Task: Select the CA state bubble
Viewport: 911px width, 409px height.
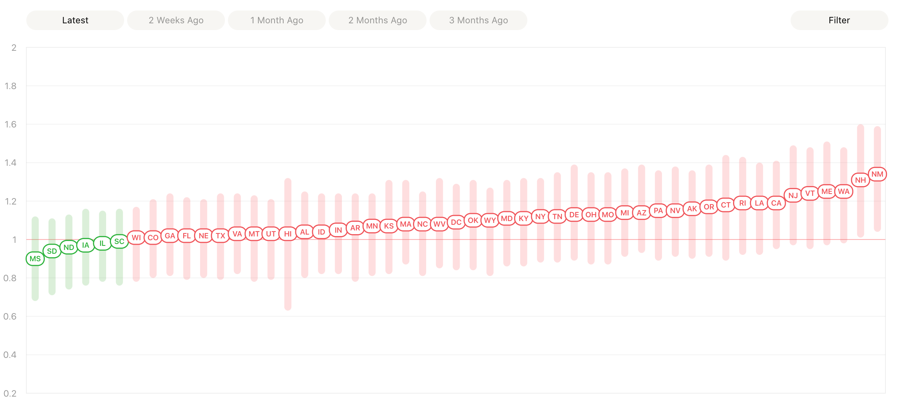Action: coord(776,203)
